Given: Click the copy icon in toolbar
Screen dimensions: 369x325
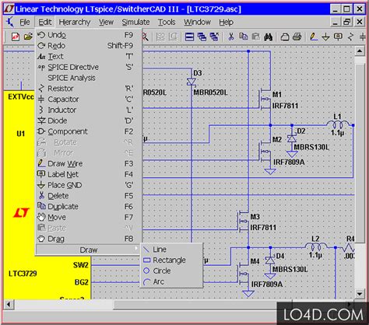Looking at the screenshot, I should coord(243,37).
